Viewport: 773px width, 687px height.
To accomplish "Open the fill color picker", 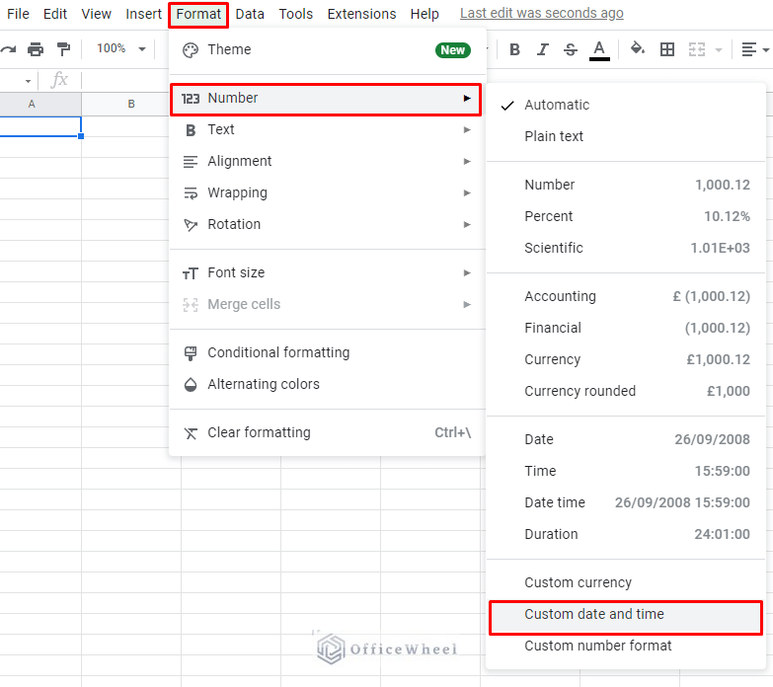I will click(x=638, y=49).
